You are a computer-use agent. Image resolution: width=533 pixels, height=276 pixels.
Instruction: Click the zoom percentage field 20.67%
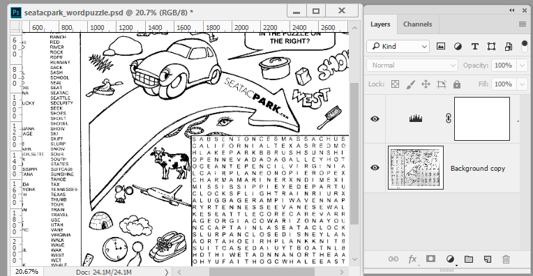pos(27,272)
